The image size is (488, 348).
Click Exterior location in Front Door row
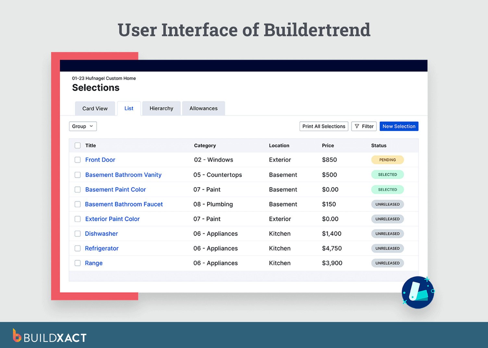click(x=280, y=160)
